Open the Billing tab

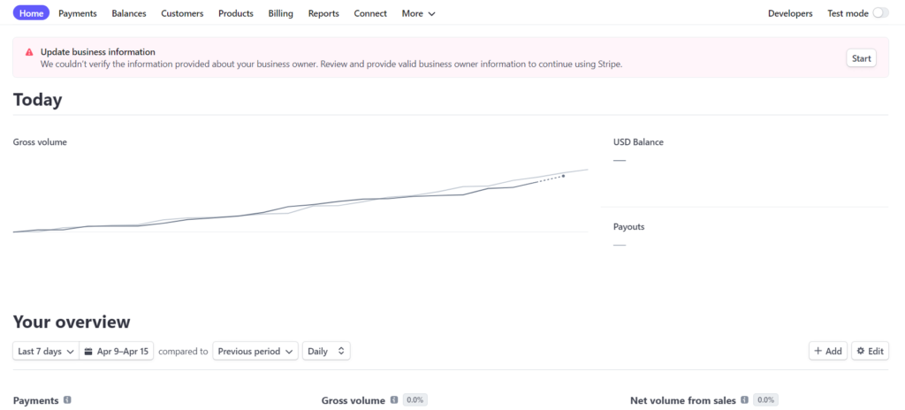(280, 13)
